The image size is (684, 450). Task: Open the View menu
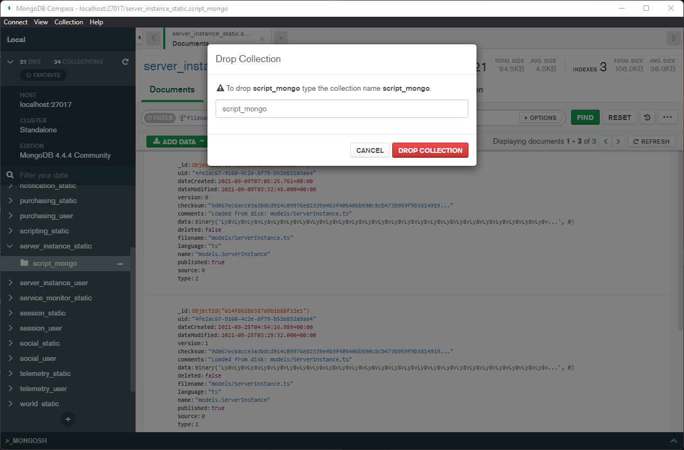click(41, 22)
